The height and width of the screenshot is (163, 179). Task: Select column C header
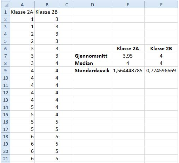point(67,5)
